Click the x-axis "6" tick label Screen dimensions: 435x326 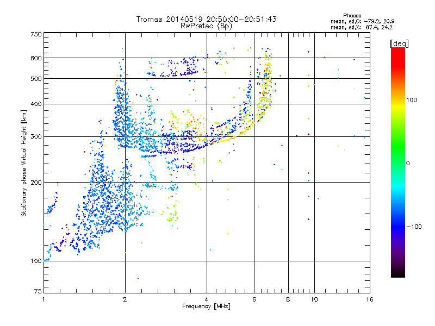pyautogui.click(x=254, y=299)
